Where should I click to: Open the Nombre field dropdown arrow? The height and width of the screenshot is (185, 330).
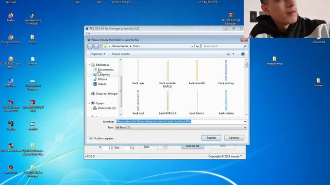tap(245, 122)
